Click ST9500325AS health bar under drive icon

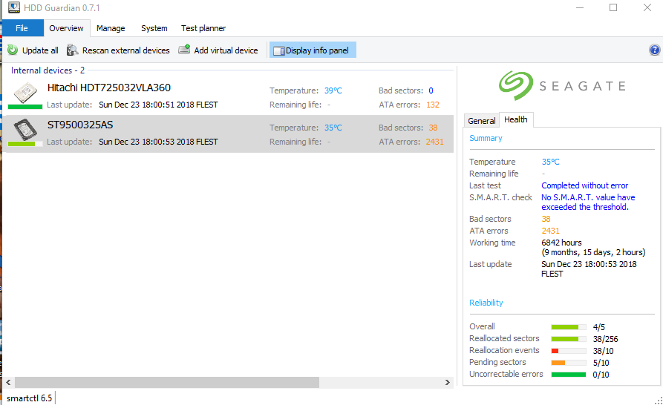25,144
